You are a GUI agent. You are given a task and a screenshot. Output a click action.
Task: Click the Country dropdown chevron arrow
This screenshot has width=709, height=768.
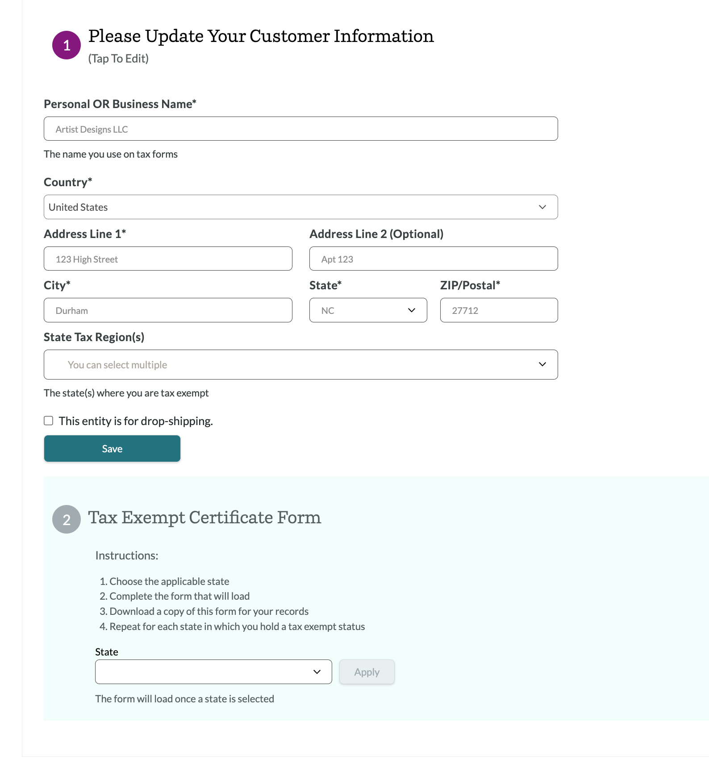pos(542,207)
